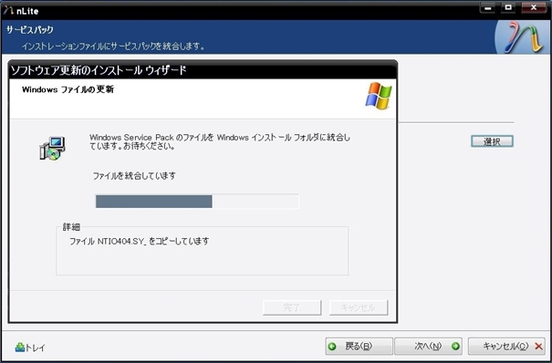This screenshot has width=552, height=363.
Task: Click the red X cancel icon
Action: coord(538,347)
